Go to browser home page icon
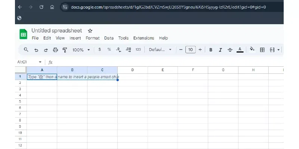299x149 pixels. tap(52, 7)
